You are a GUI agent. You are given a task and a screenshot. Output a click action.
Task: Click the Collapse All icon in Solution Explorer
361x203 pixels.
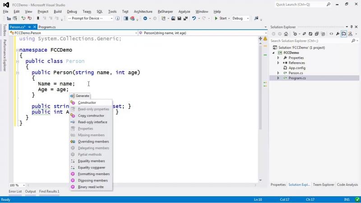coord(317,34)
